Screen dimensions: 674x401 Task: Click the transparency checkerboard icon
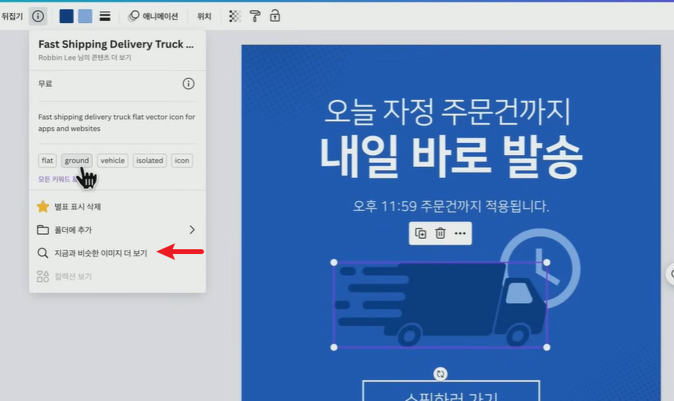click(235, 16)
